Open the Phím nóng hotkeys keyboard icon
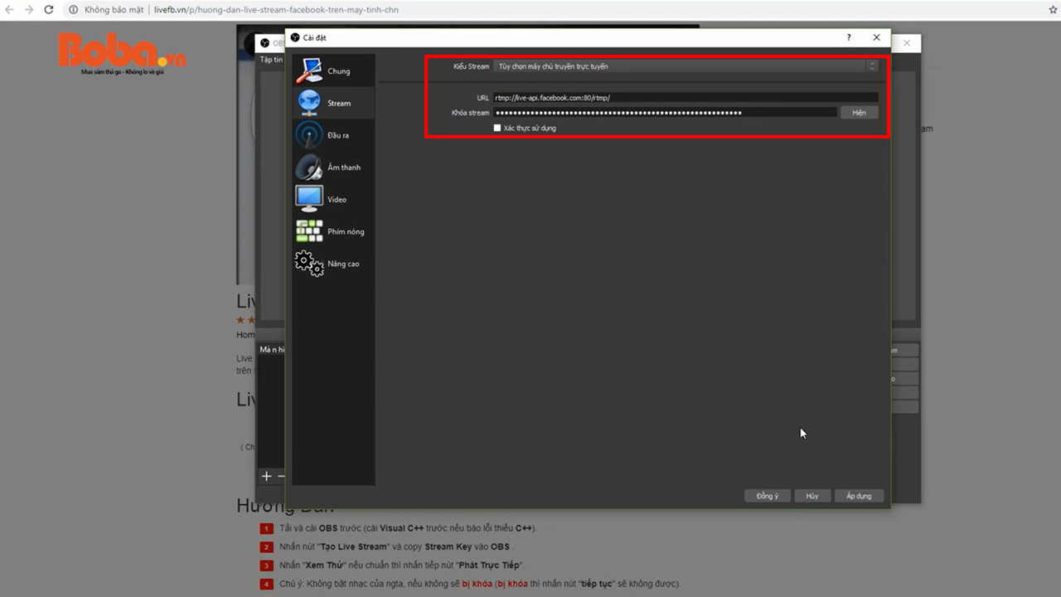The height and width of the screenshot is (597, 1061). click(x=309, y=231)
